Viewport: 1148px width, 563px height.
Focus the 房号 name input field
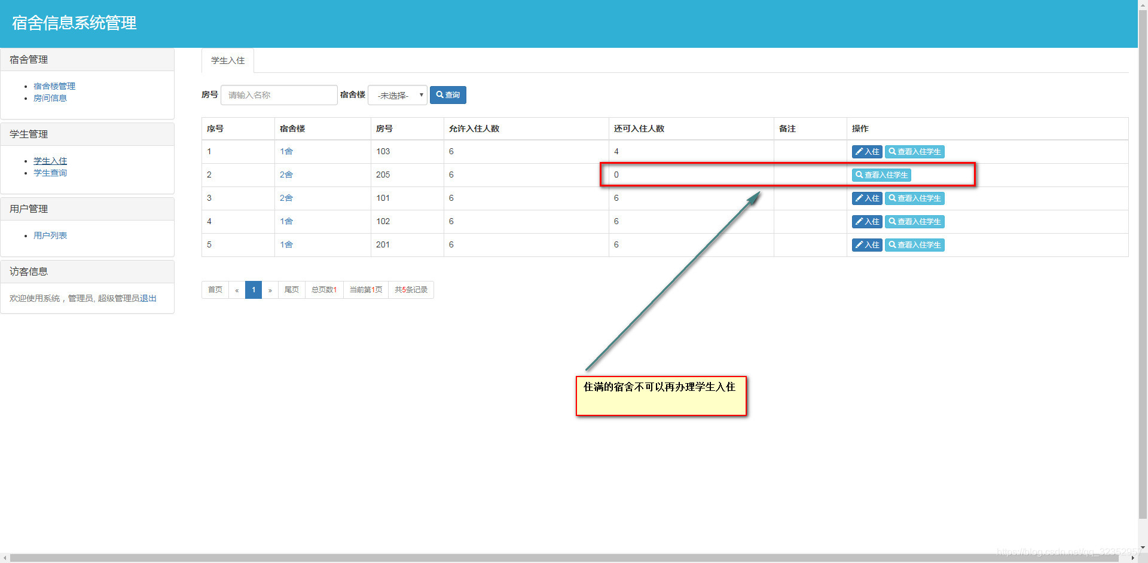[279, 95]
